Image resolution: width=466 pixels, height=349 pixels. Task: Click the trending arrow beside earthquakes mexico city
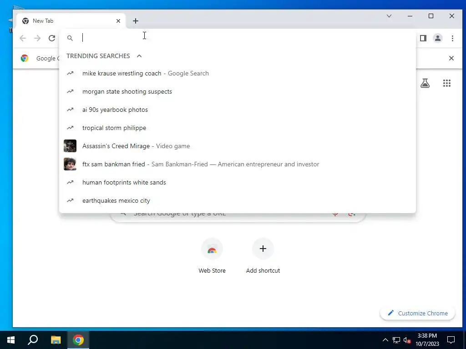click(70, 200)
